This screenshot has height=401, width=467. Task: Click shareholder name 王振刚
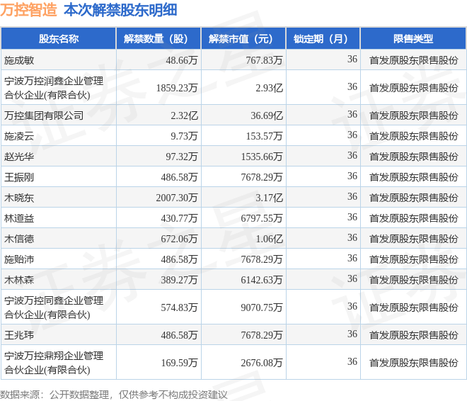(19, 177)
